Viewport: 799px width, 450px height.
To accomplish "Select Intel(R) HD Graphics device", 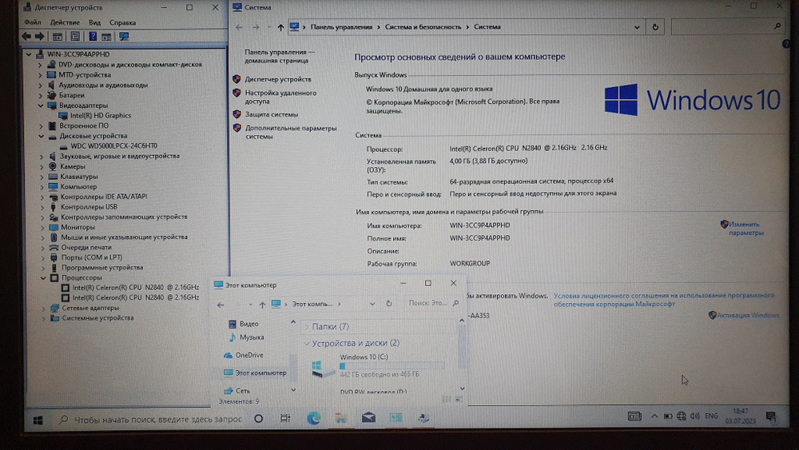I will [101, 115].
